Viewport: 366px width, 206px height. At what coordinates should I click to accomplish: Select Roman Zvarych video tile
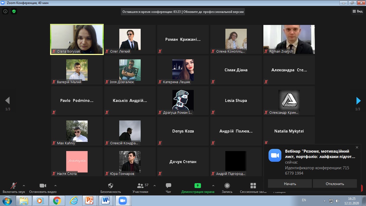coord(289,39)
